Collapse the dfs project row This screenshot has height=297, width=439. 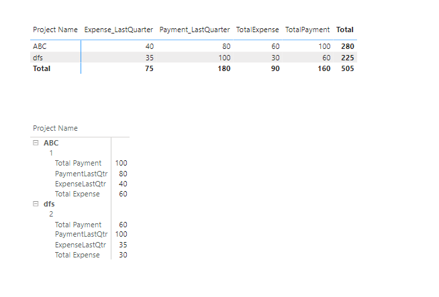(36, 204)
